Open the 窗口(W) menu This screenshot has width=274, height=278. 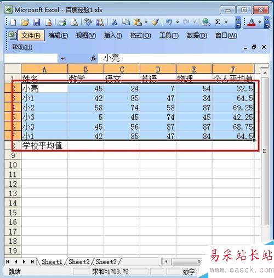(x=226, y=36)
